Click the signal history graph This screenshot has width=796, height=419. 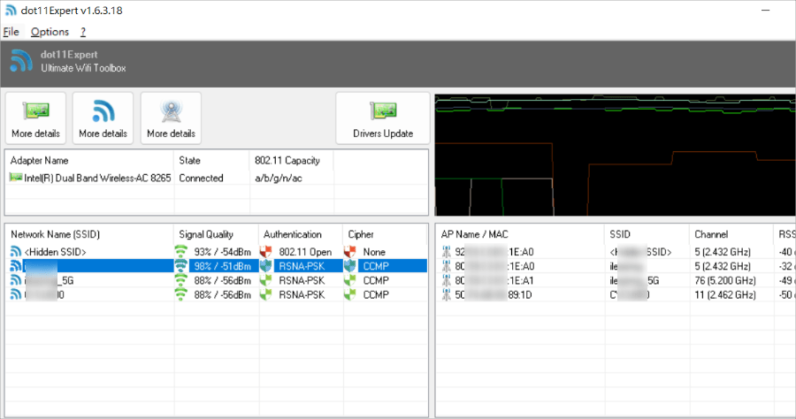point(615,155)
